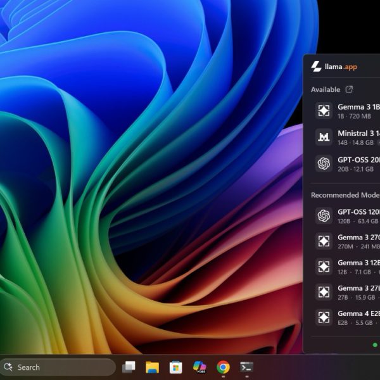380x380 pixels.
Task: Select the Gemma 3 12B model icon
Action: pyautogui.click(x=324, y=267)
